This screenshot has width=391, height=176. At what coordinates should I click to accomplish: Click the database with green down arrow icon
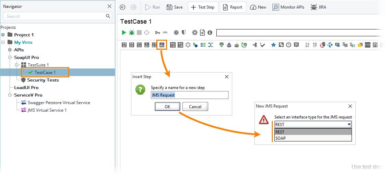(x=222, y=45)
